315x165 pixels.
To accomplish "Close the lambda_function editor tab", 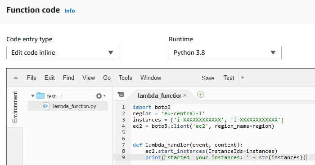I will click(x=185, y=96).
